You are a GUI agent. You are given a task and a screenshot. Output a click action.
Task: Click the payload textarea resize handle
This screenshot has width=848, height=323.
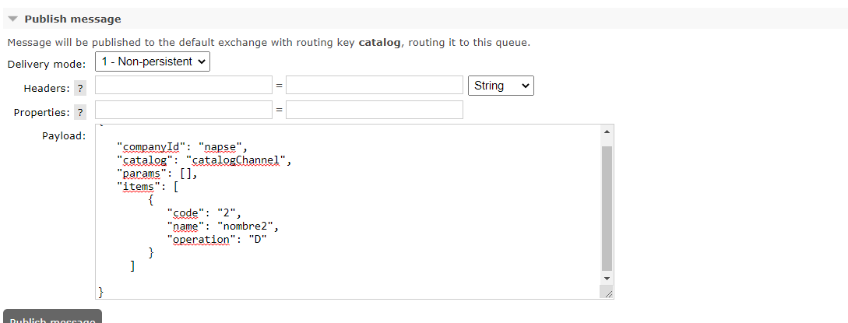(x=607, y=292)
